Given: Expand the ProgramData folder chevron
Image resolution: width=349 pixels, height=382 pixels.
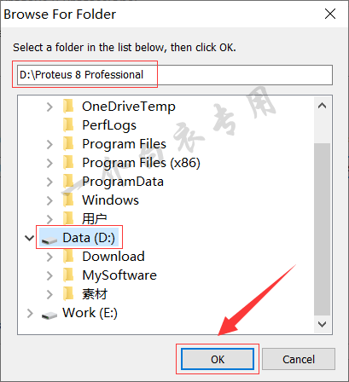Looking at the screenshot, I should click(49, 182).
